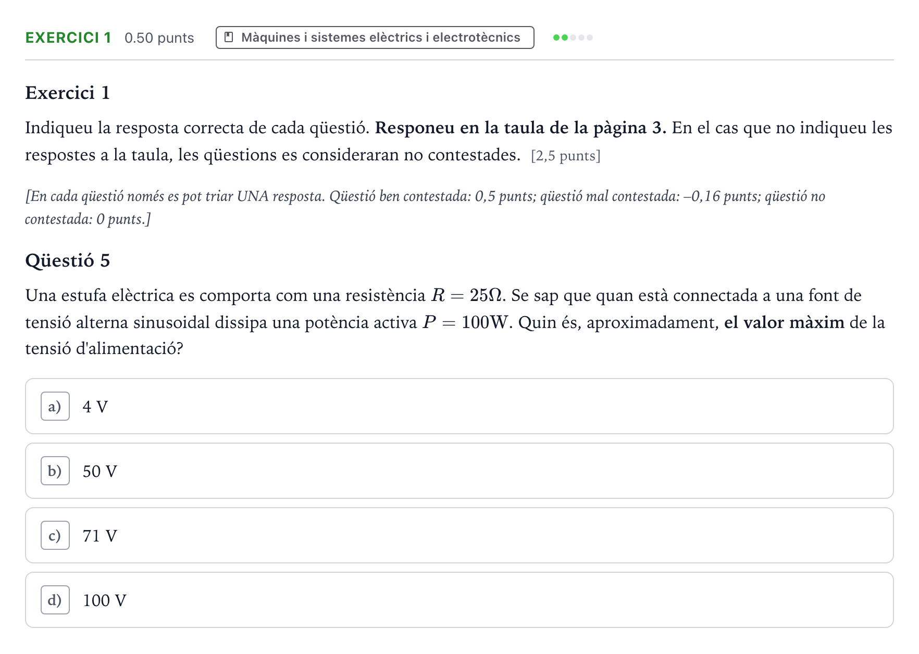Click the 'd)' letter badge

click(x=55, y=600)
